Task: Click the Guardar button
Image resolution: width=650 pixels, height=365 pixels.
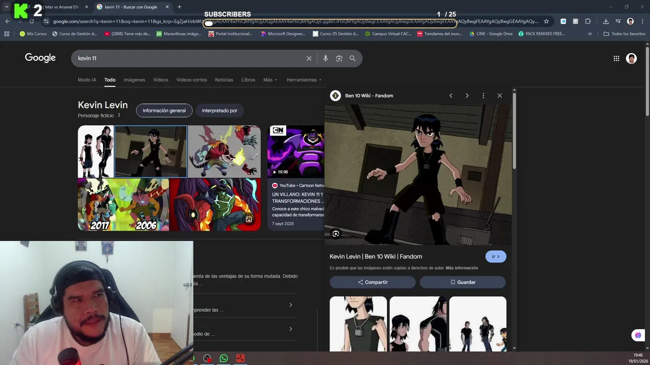Action: click(463, 282)
